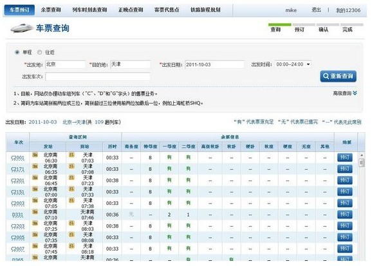The image size is (372, 266).
Task: Open the 出发时间 00:00--24:00 dropdown
Action: coord(293,64)
